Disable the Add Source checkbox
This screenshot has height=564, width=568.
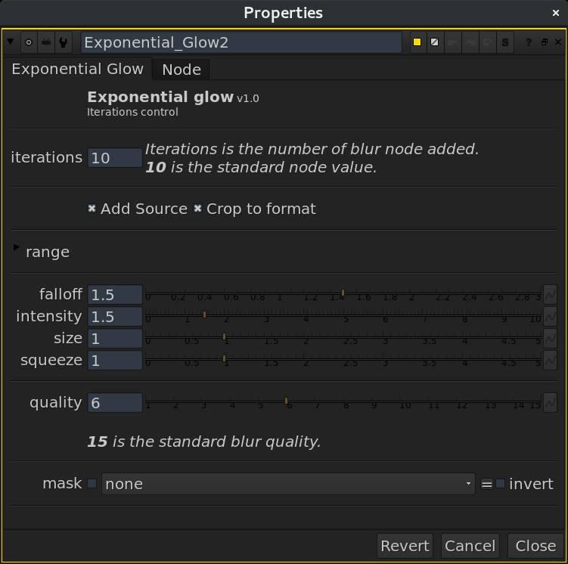[x=92, y=209]
